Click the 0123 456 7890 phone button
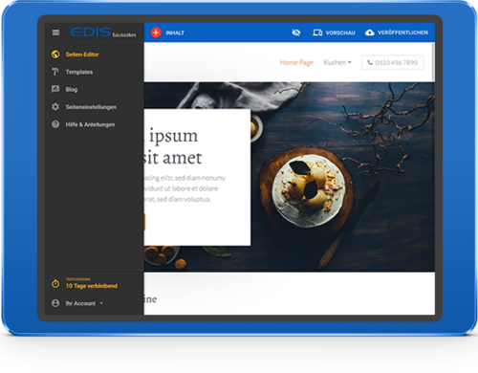The height and width of the screenshot is (373, 478). click(x=392, y=62)
